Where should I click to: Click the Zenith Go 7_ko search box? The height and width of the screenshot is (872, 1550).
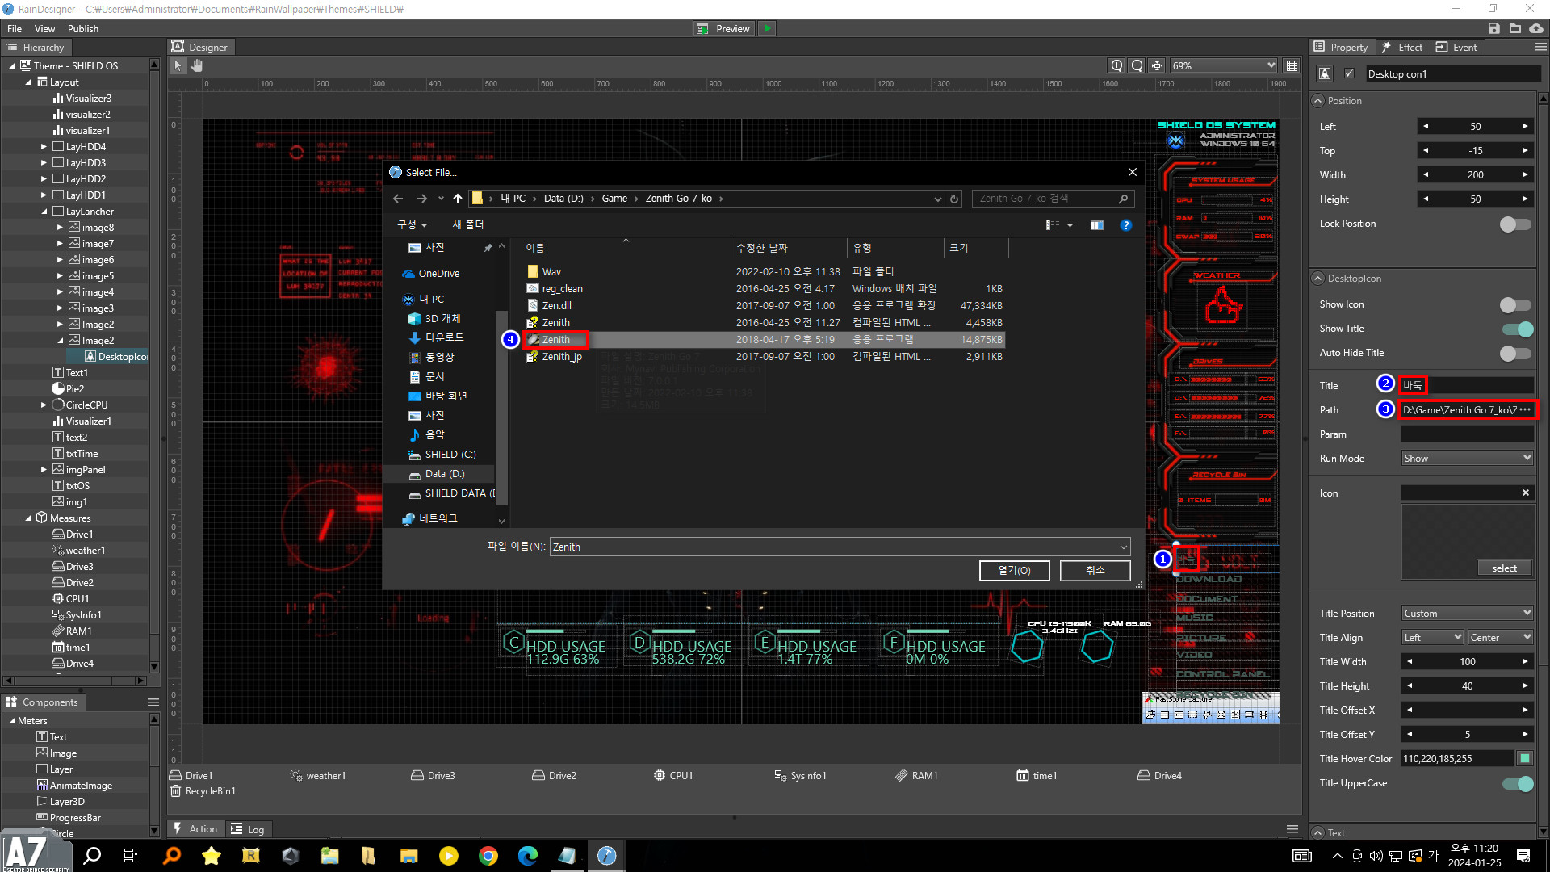click(x=1053, y=199)
